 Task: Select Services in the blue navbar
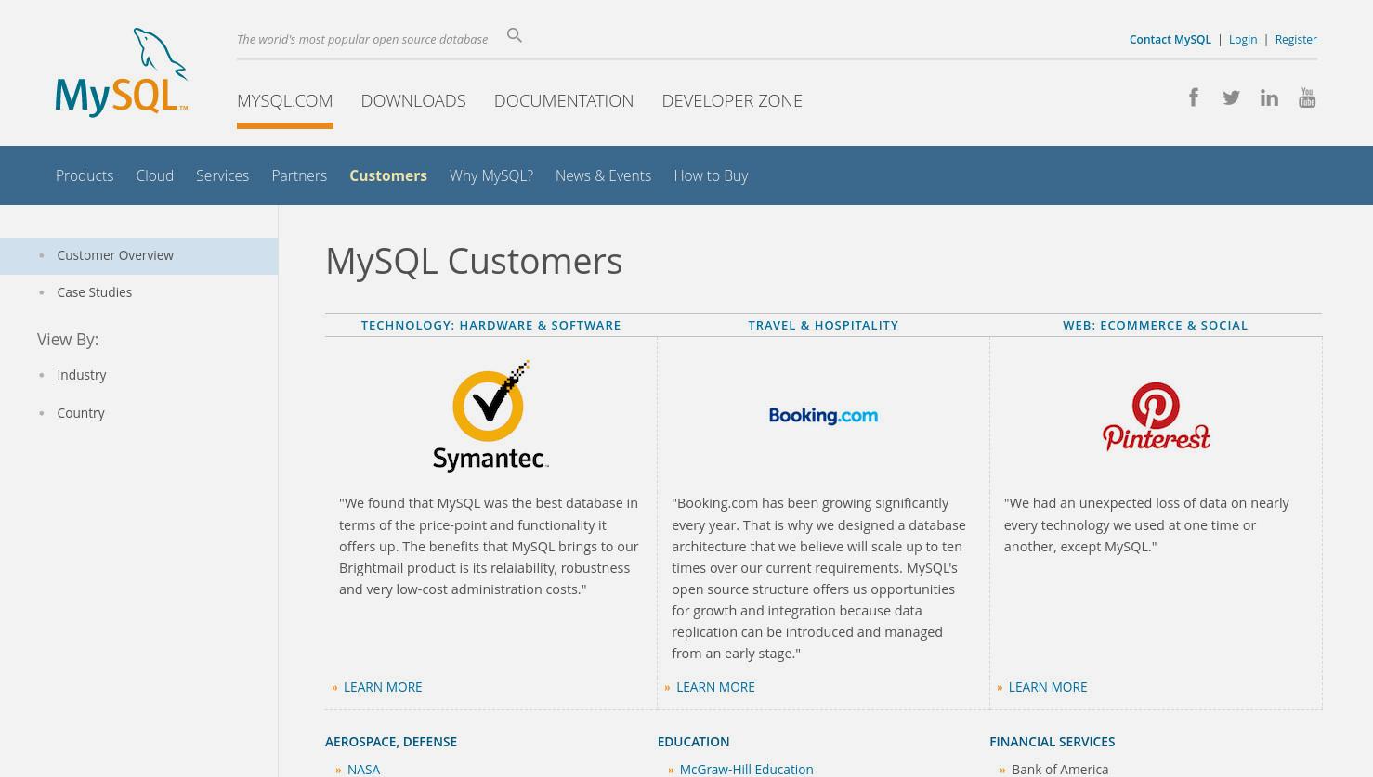tap(222, 175)
